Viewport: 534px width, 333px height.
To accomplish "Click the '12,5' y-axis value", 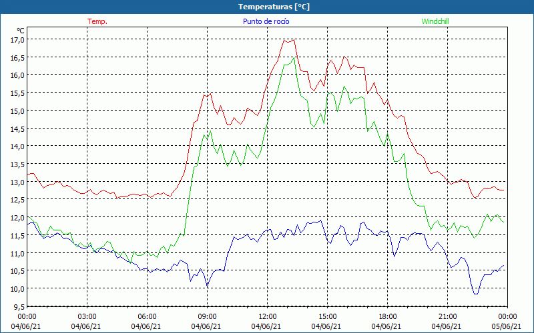I will 18,200.
